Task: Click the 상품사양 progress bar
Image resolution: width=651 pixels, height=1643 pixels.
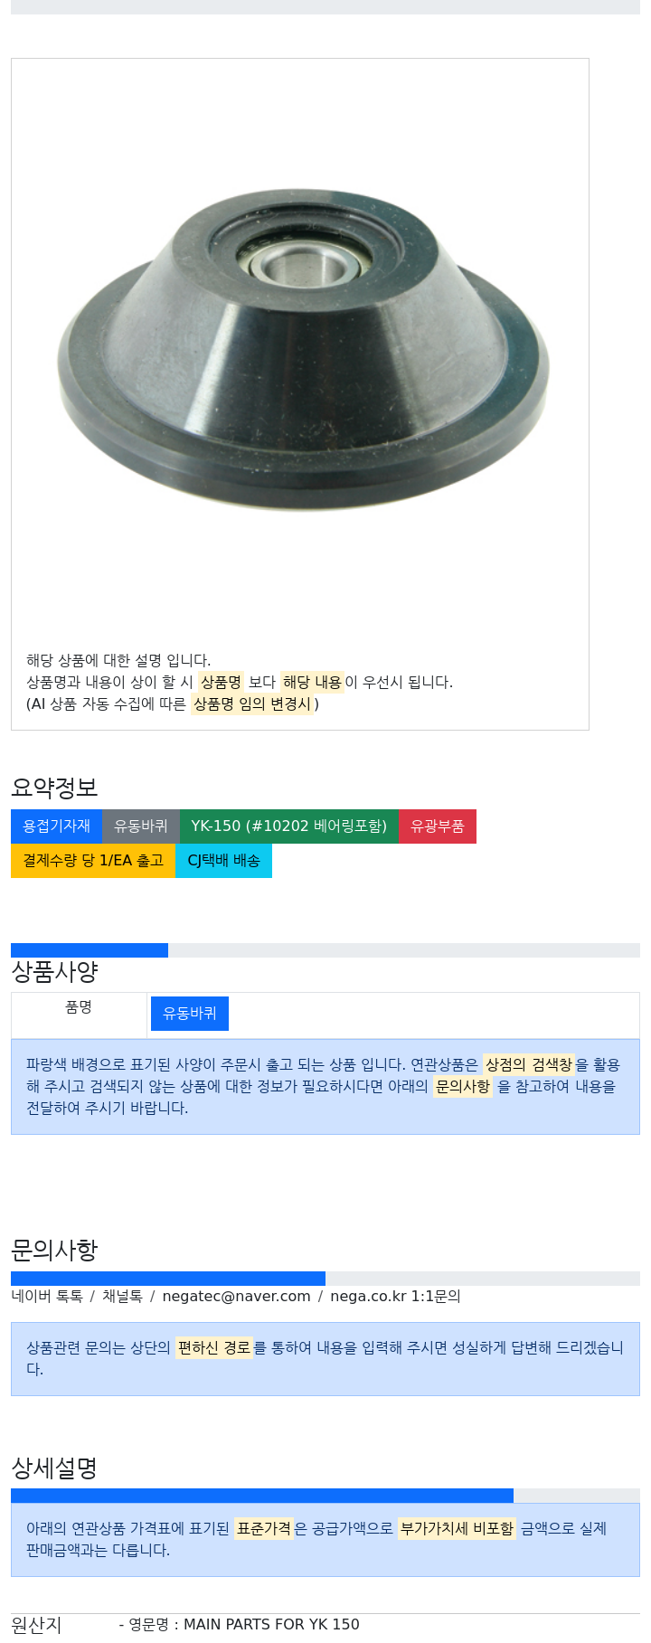Action: [325, 950]
